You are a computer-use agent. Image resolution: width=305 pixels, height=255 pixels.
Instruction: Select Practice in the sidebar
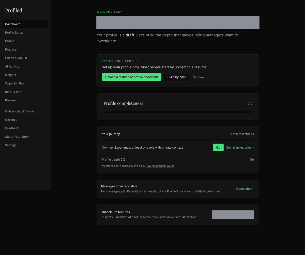pyautogui.click(x=25, y=50)
